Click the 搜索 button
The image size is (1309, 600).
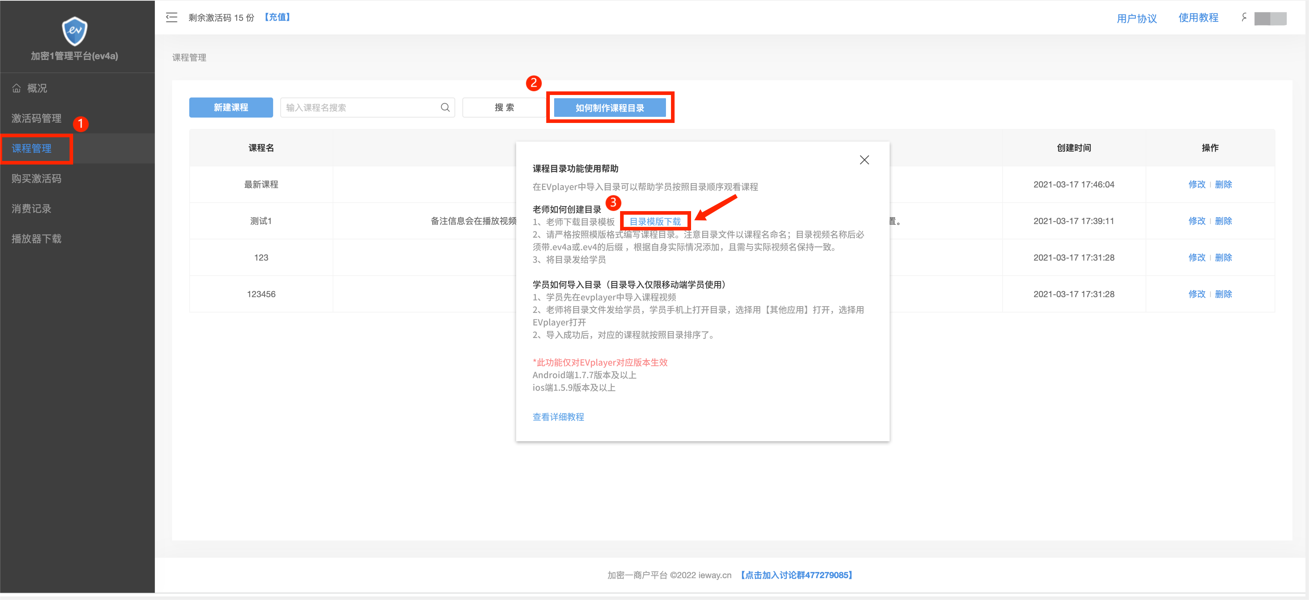[503, 107]
